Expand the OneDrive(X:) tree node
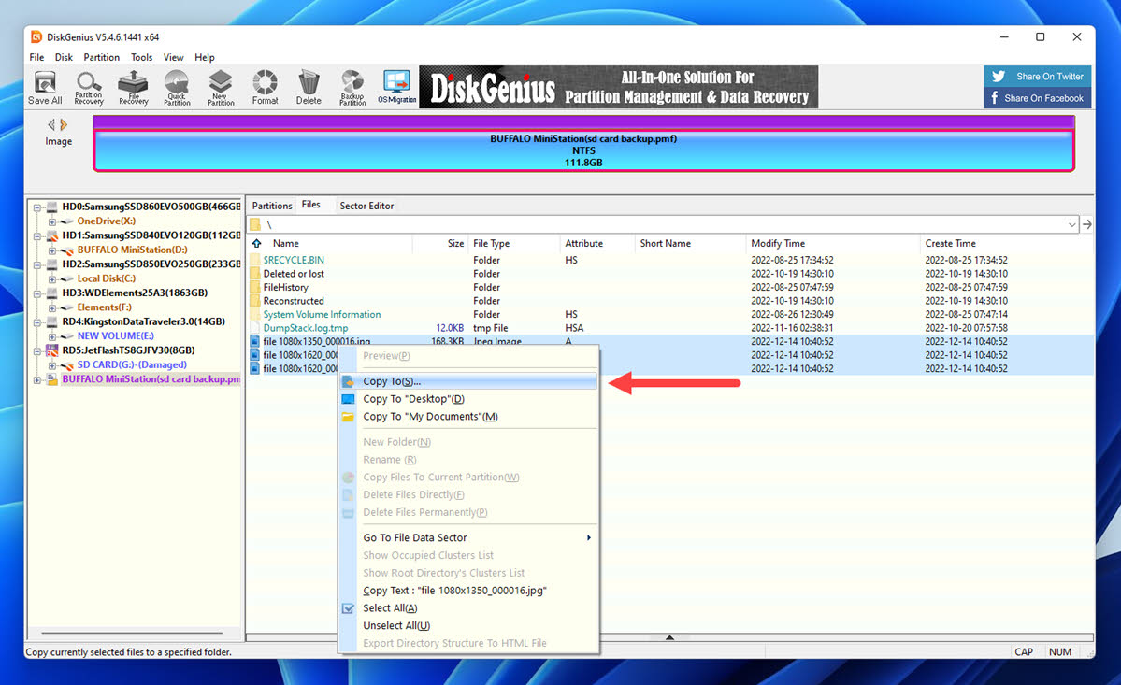Screen dimensions: 1121x685 point(52,221)
